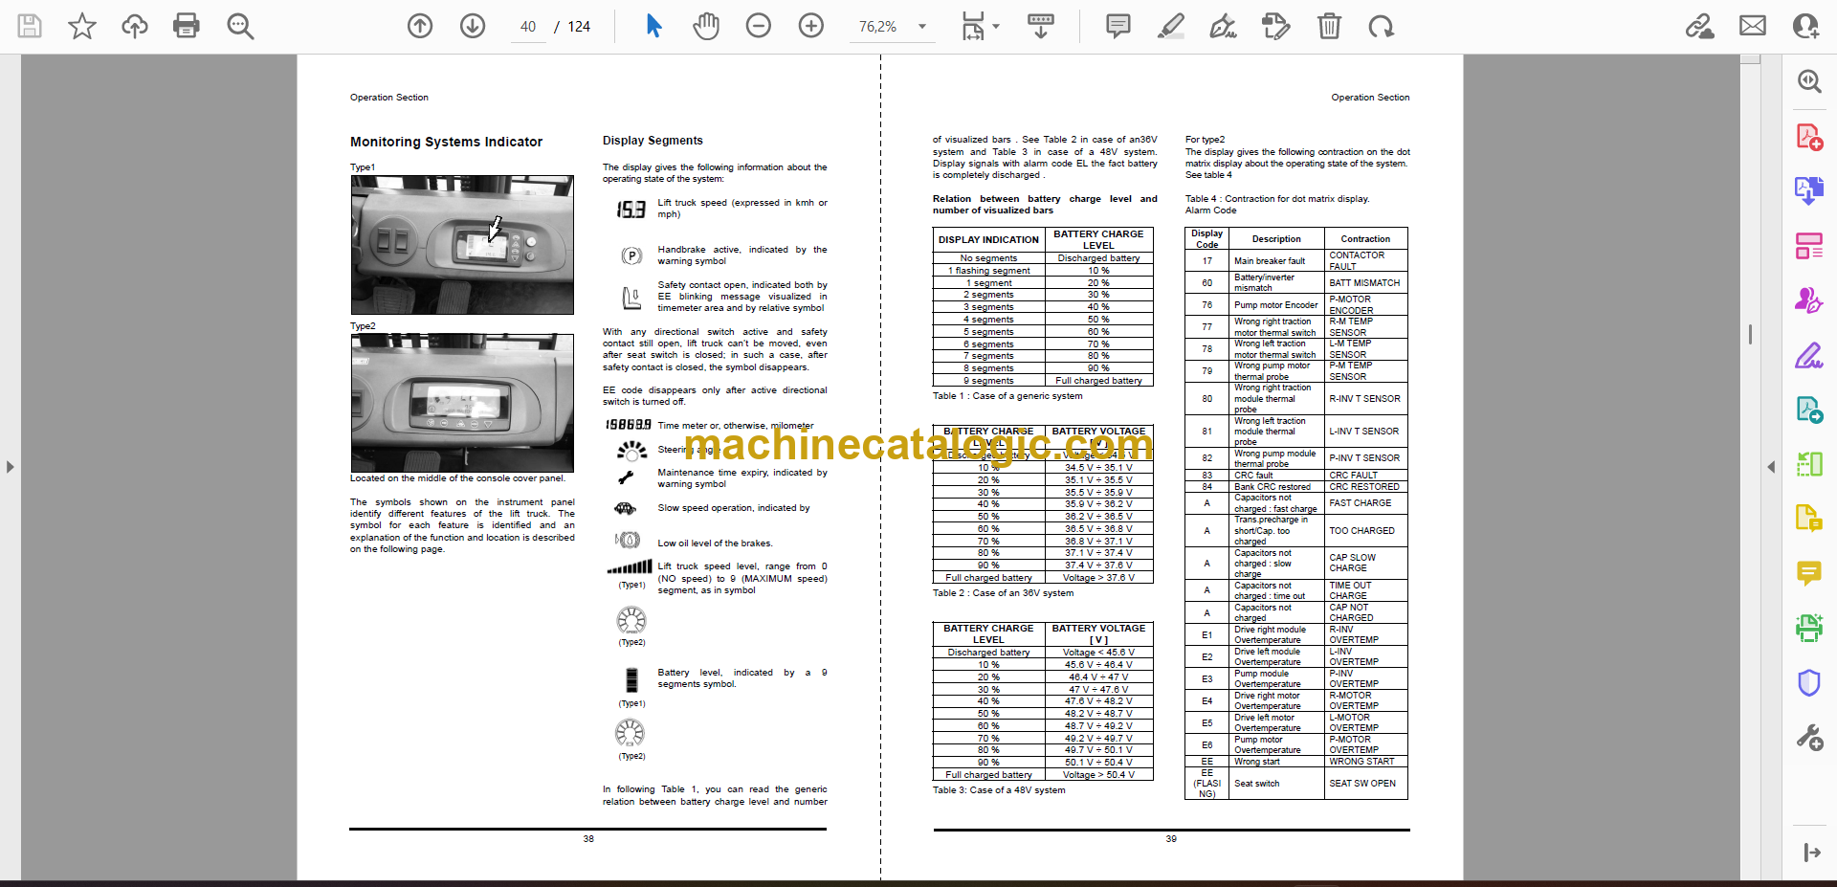Click the 'Low oil level of the brakes.' text

pyautogui.click(x=715, y=543)
